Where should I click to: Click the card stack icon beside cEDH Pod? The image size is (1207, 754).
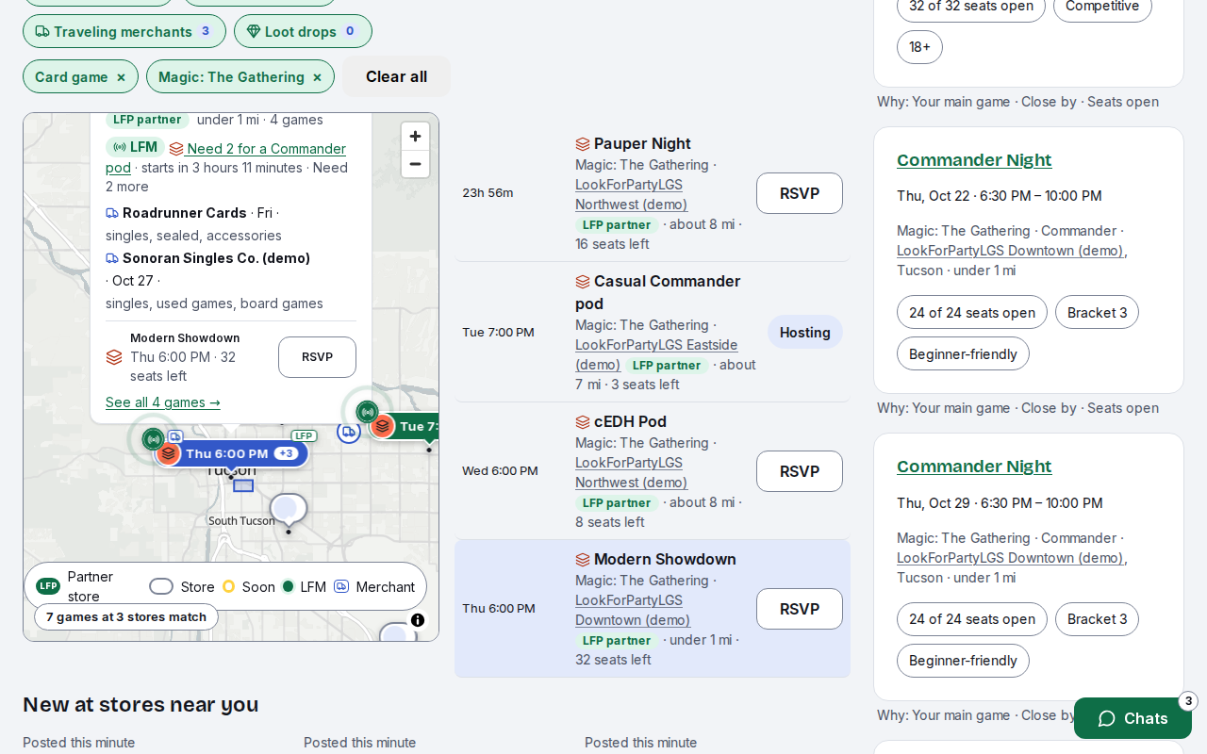click(583, 422)
